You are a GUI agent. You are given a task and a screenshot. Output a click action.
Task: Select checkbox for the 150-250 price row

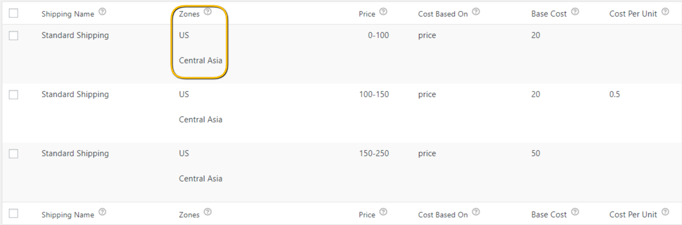point(13,154)
